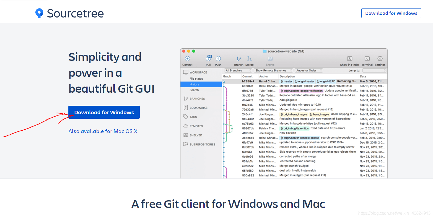Open the Show Remote Branches dropdown
Viewport: 433px width, 218px height.
pos(273,70)
